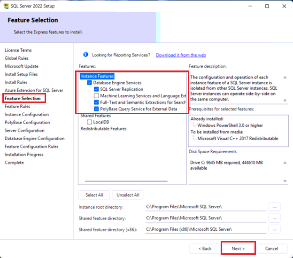Screen dimensions: 293x258
Task: Click the Feature Configuration Rules step
Action: (31, 147)
